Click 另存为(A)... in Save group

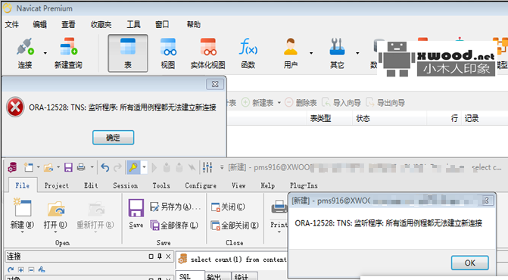(x=176, y=207)
